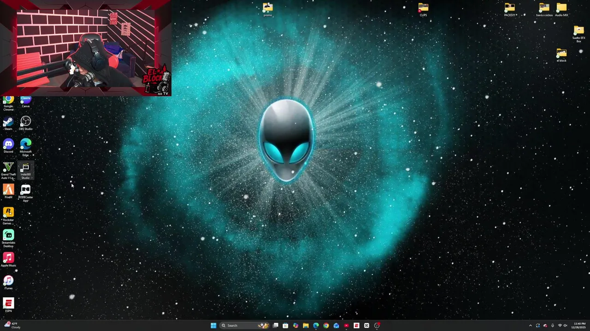
Task: Open the ESPN app on taskbar
Action: click(356, 325)
